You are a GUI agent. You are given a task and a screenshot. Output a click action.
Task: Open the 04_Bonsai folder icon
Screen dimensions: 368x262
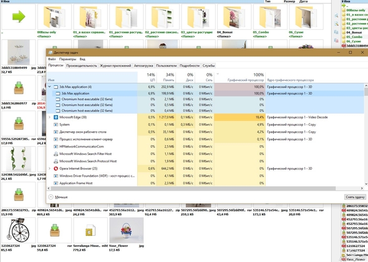pos(235,17)
